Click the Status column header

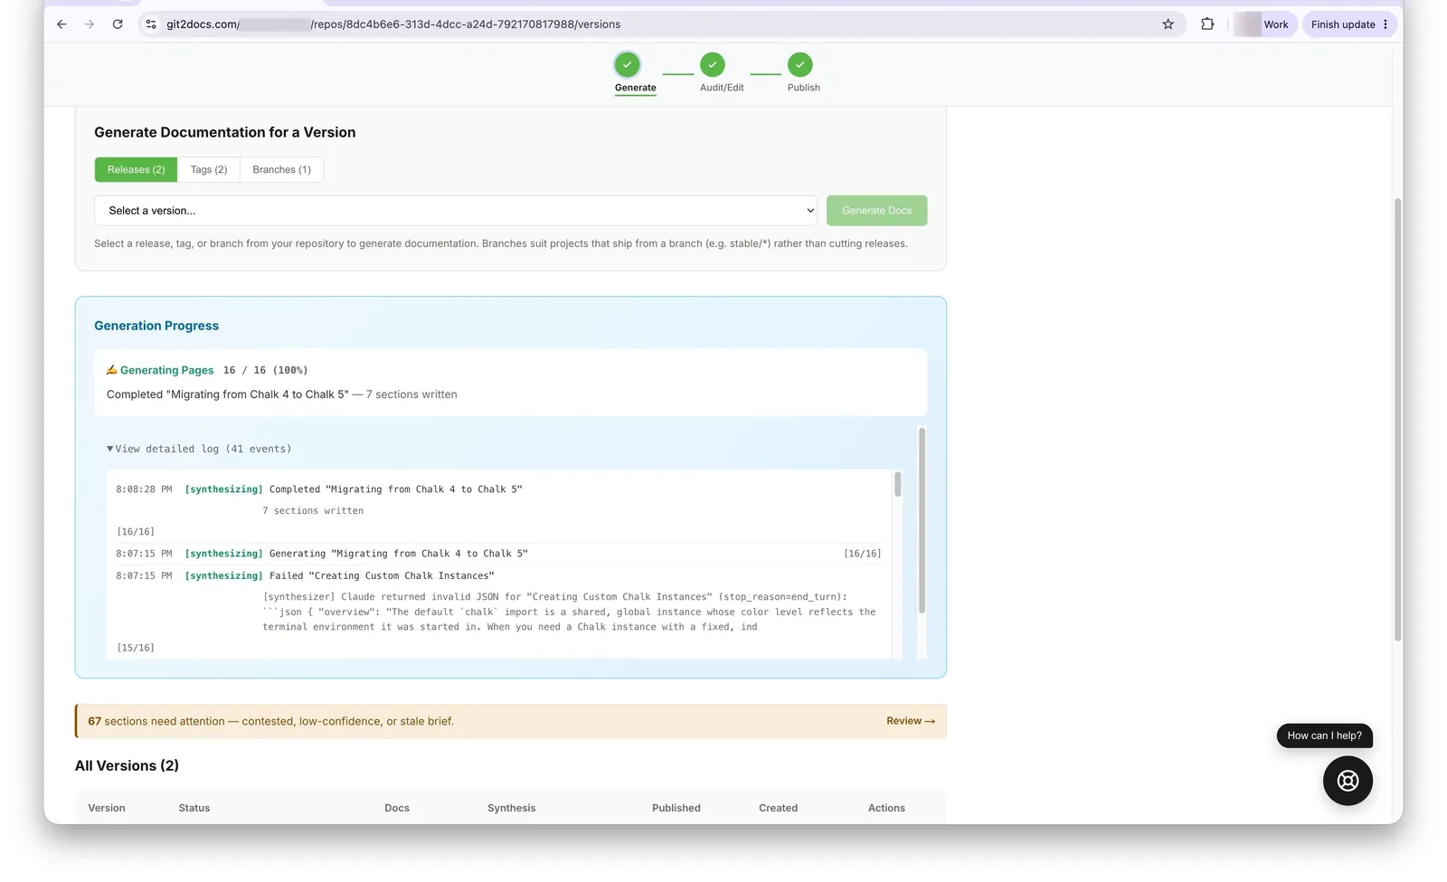(194, 808)
